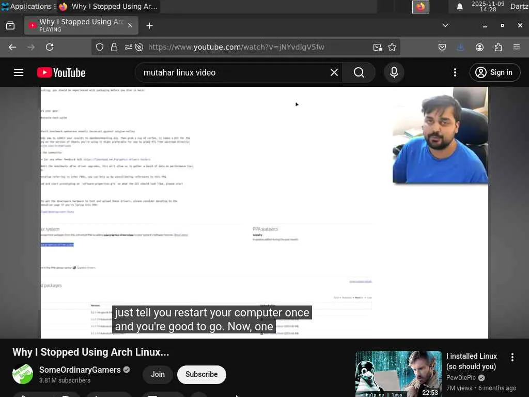Clear the YouTube search query

334,72
